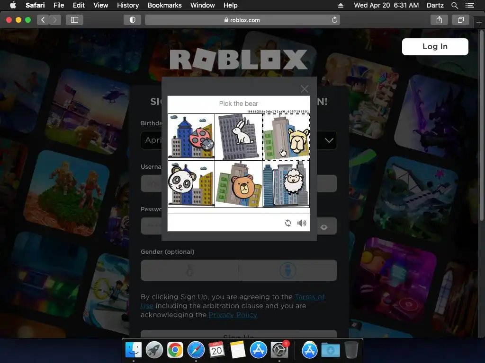Choose the white rabbit captcha image
This screenshot has width=485, height=363.
[239, 137]
